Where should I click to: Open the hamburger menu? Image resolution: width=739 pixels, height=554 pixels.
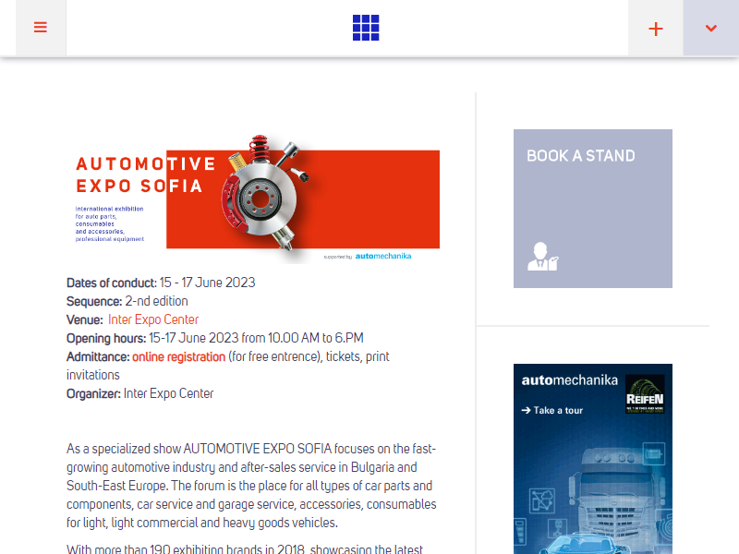pyautogui.click(x=41, y=28)
